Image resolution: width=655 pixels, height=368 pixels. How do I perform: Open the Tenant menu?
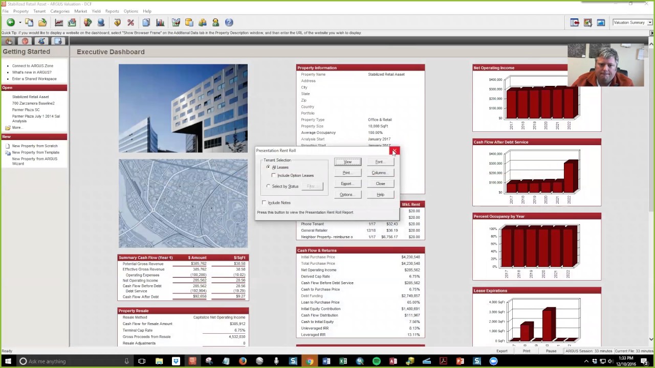[39, 11]
